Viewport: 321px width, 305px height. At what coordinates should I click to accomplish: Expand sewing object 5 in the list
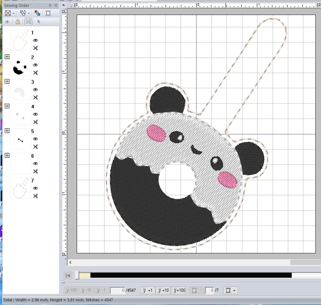point(7,131)
